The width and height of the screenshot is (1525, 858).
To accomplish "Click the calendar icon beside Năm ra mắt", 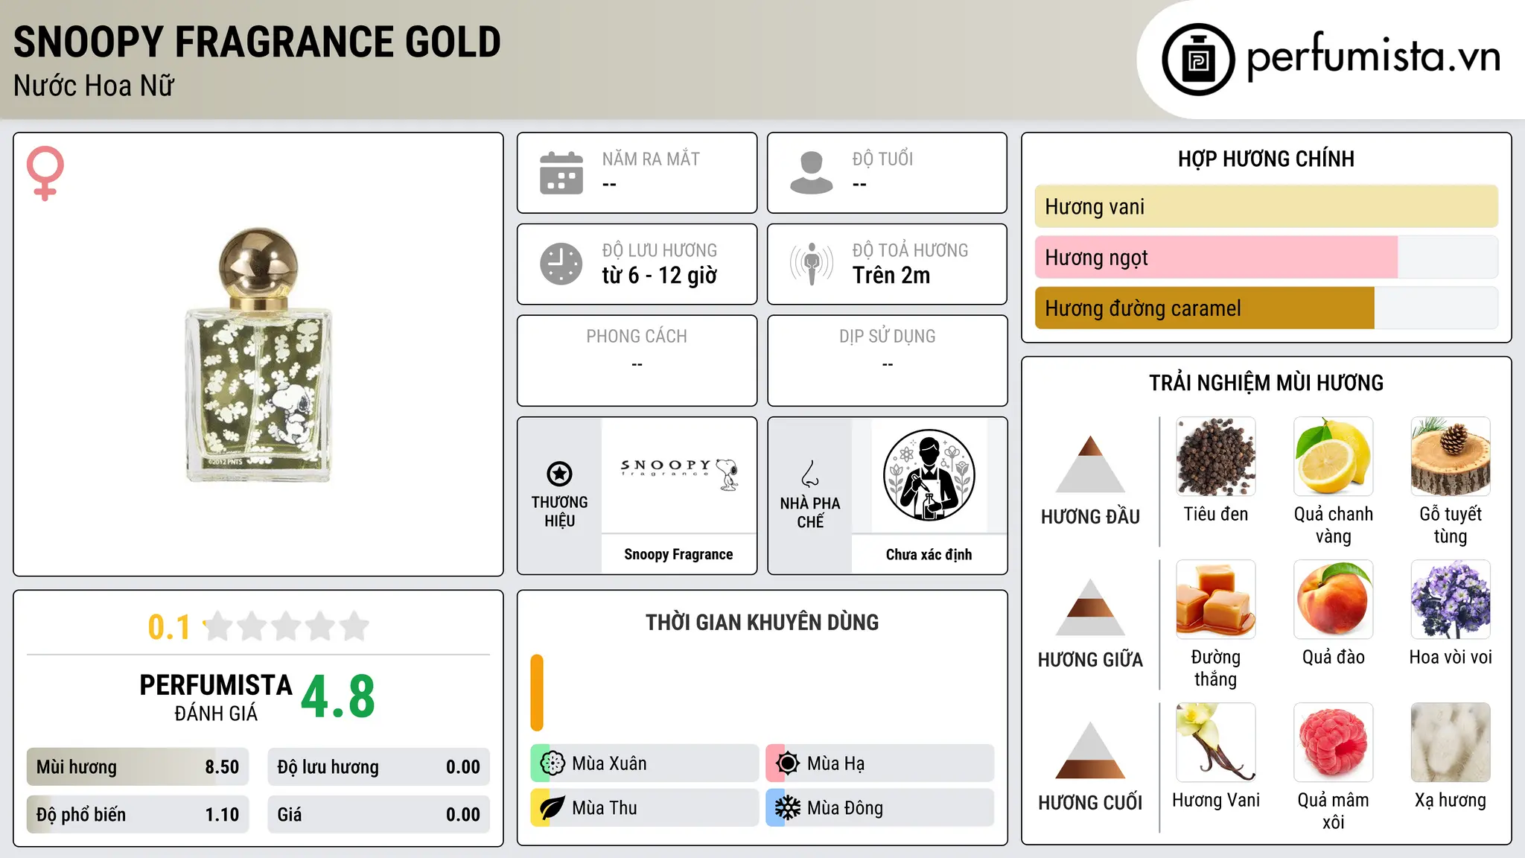I will pyautogui.click(x=561, y=173).
